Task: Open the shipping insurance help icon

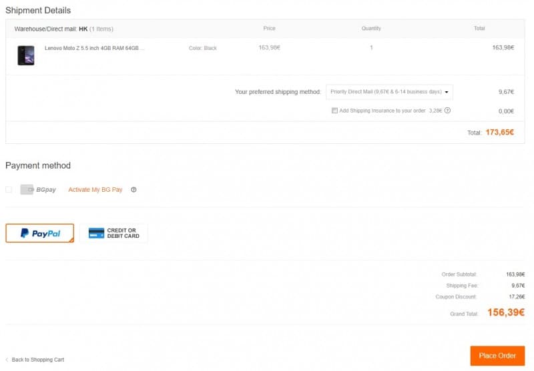Action: click(447, 111)
